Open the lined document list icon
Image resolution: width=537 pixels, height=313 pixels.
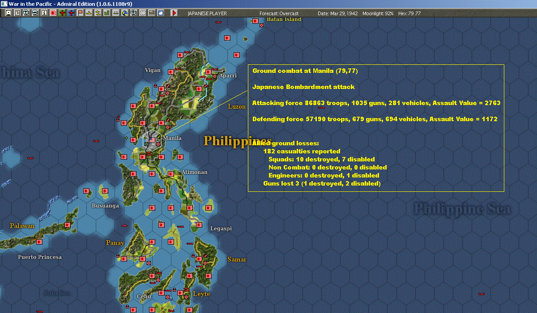tap(17, 13)
